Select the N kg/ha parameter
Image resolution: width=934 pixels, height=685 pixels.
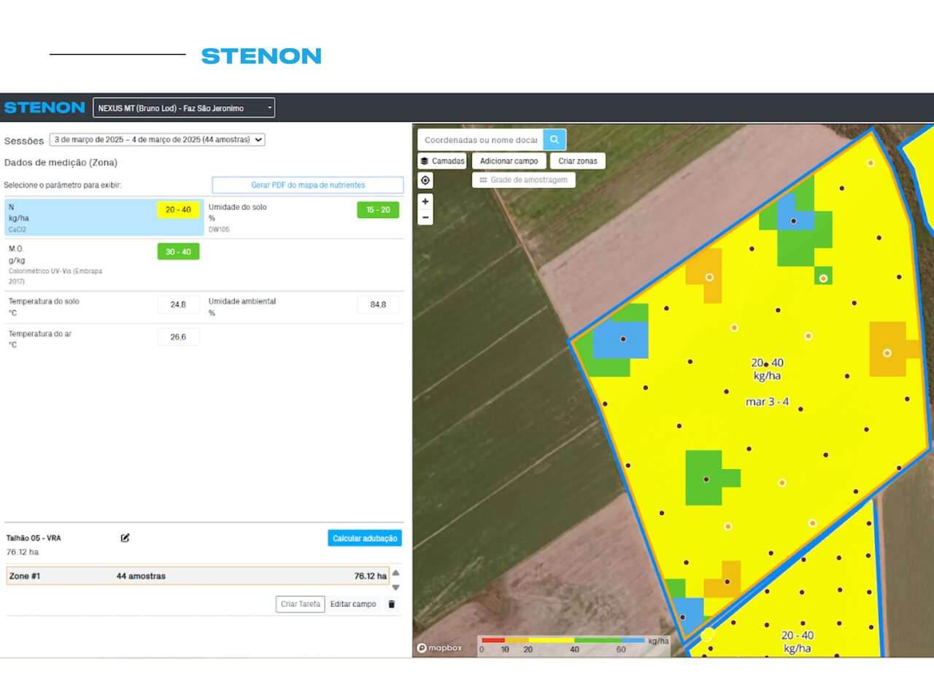tap(104, 217)
